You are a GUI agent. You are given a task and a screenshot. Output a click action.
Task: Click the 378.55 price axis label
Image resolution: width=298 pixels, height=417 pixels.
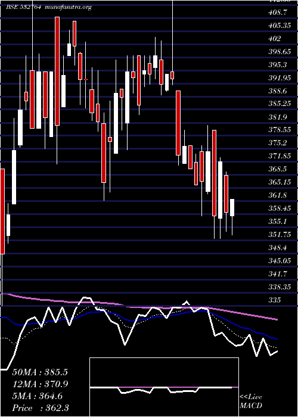pyautogui.click(x=280, y=130)
